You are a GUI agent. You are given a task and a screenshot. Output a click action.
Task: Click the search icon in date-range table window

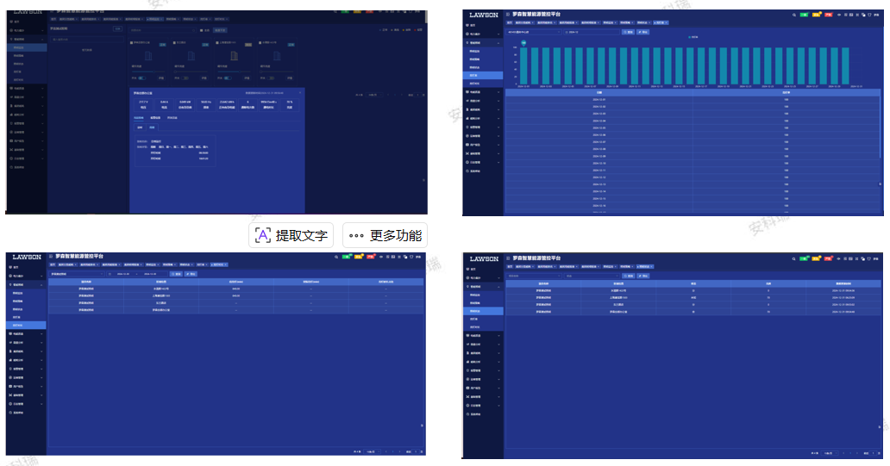tap(336, 257)
